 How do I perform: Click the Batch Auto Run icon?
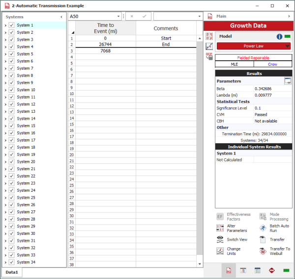[263, 228]
